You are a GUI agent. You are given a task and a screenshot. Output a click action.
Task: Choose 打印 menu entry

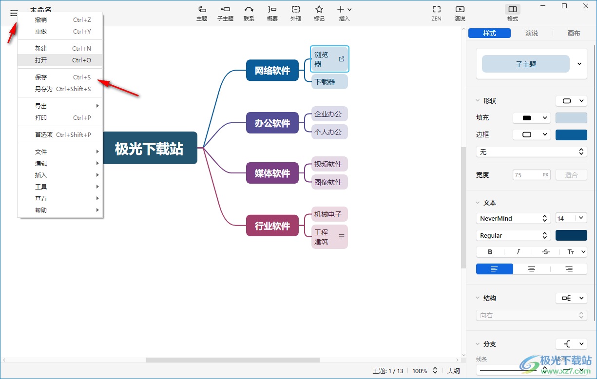click(x=60, y=118)
